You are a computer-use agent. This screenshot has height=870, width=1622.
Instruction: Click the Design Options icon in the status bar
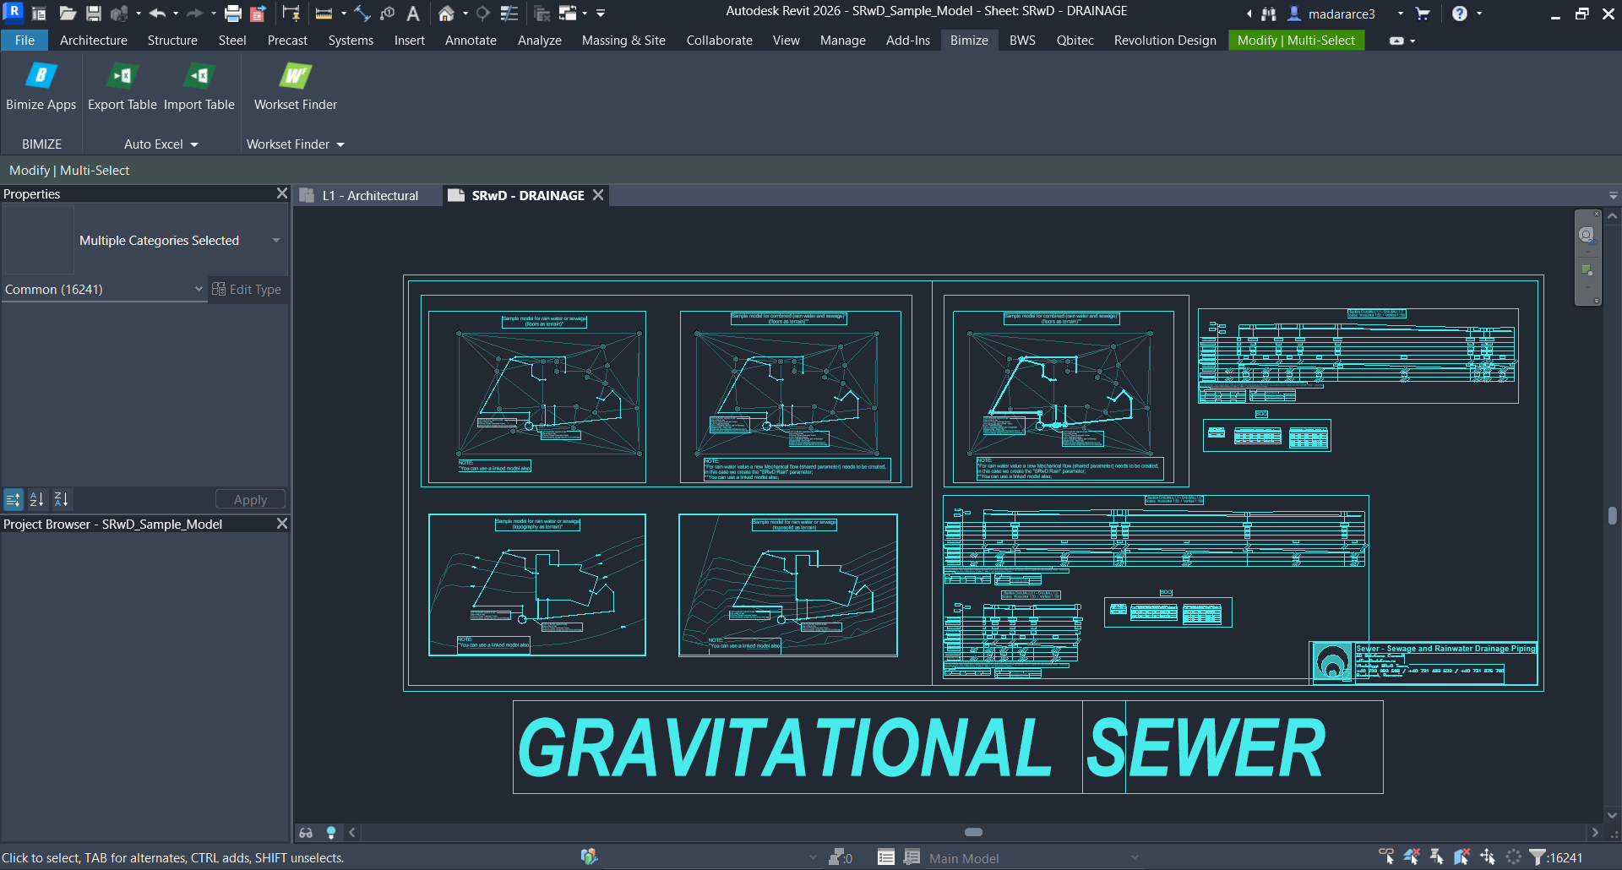885,857
